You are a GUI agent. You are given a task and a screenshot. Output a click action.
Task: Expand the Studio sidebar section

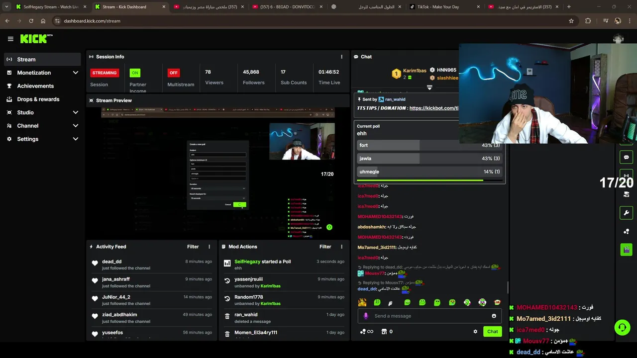coord(76,112)
